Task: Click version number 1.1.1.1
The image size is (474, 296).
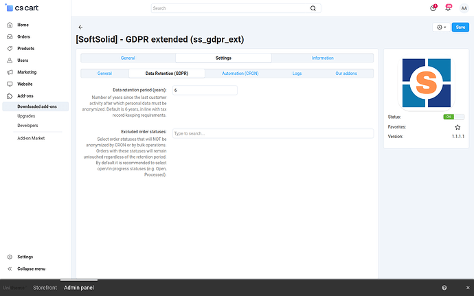Action: [x=458, y=137]
